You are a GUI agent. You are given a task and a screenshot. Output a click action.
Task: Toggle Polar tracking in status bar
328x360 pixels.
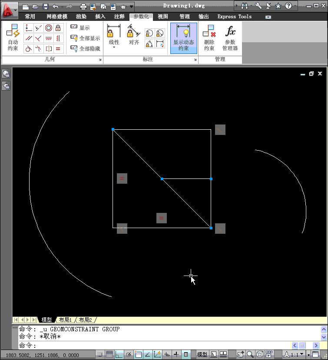click(x=129, y=354)
